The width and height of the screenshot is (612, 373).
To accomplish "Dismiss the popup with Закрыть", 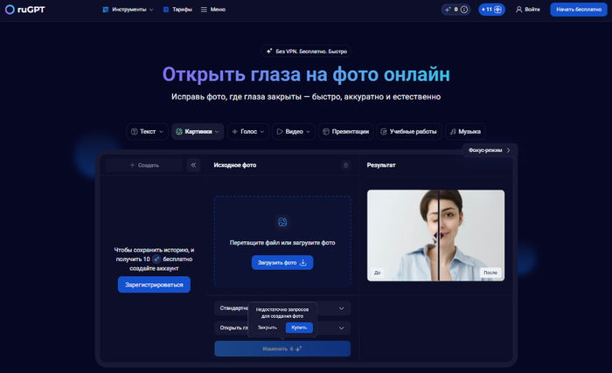I will 267,328.
